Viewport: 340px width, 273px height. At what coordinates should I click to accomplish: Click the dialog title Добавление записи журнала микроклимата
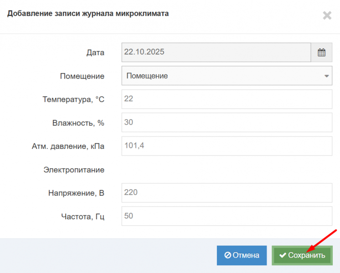[88, 14]
